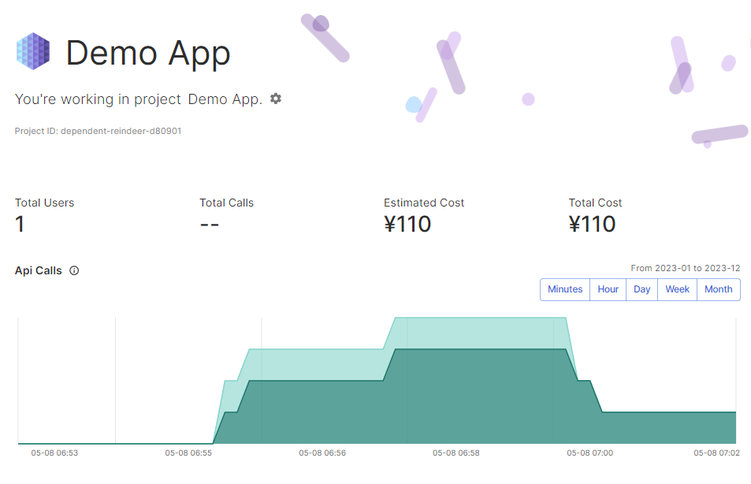Click the Api Calls section title

[x=38, y=270]
